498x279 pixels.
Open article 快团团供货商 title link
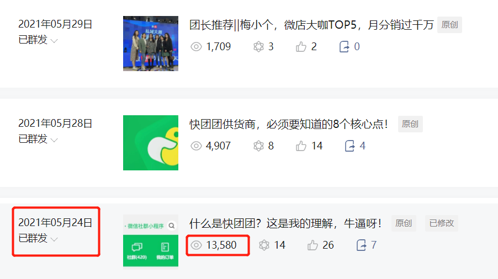[289, 124]
